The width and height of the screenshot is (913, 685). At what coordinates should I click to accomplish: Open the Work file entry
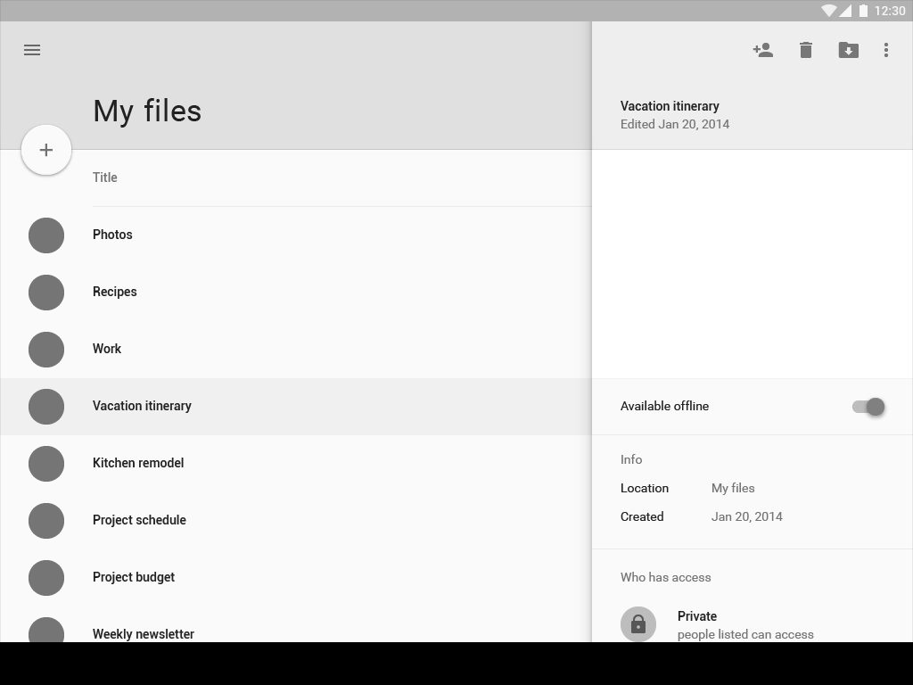[107, 349]
